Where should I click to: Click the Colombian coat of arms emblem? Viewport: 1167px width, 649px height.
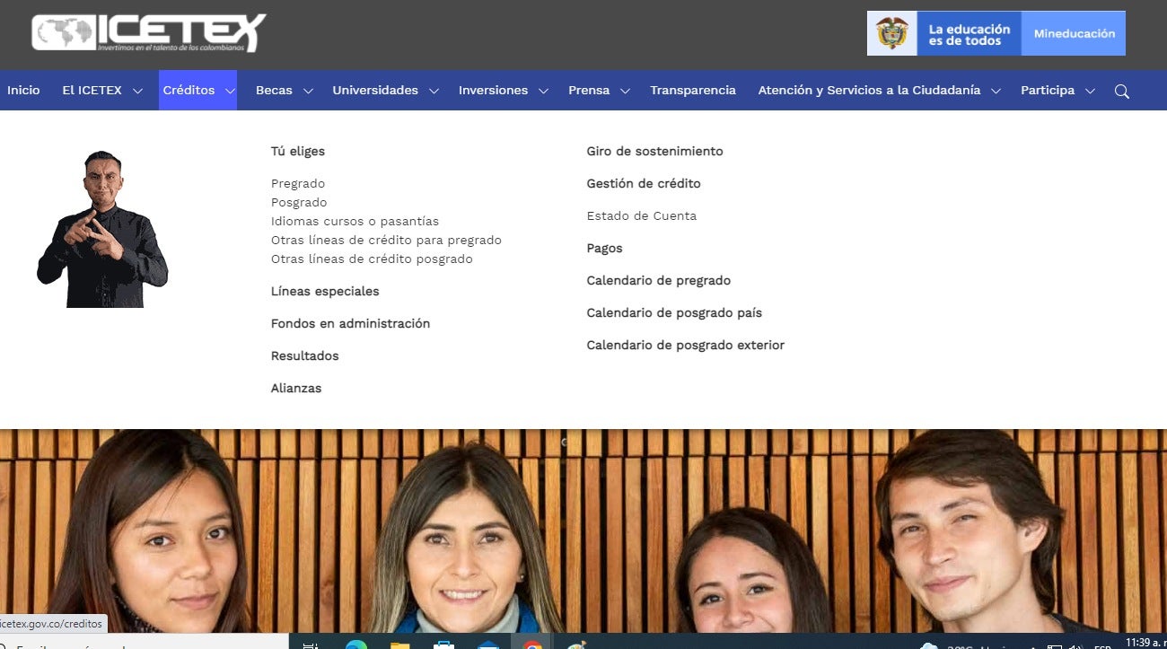click(891, 33)
